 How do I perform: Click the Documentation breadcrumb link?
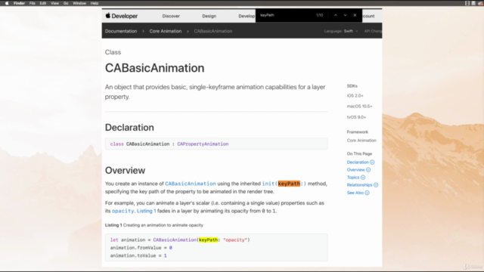(121, 31)
